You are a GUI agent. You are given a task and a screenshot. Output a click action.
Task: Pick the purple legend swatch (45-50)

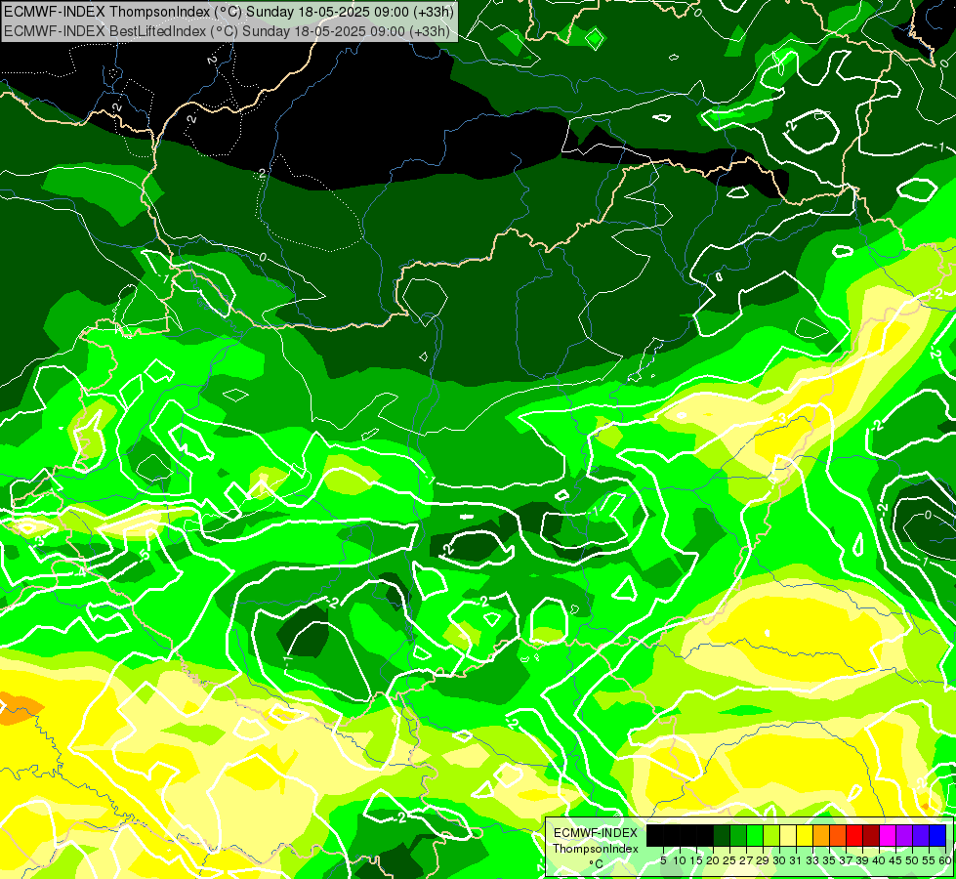(x=904, y=836)
